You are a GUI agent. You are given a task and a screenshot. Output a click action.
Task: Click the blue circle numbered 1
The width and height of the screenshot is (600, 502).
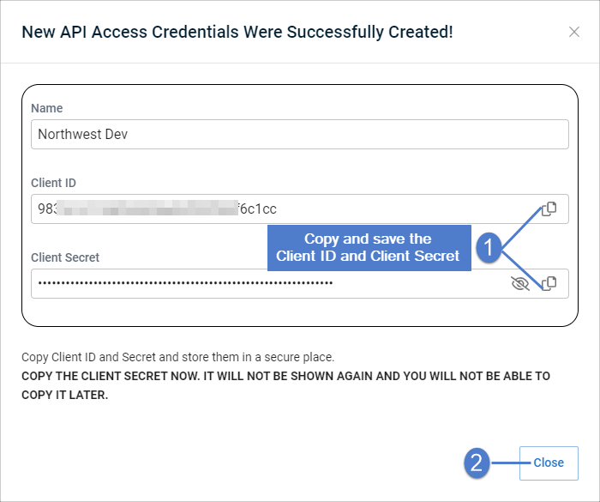pos(489,247)
